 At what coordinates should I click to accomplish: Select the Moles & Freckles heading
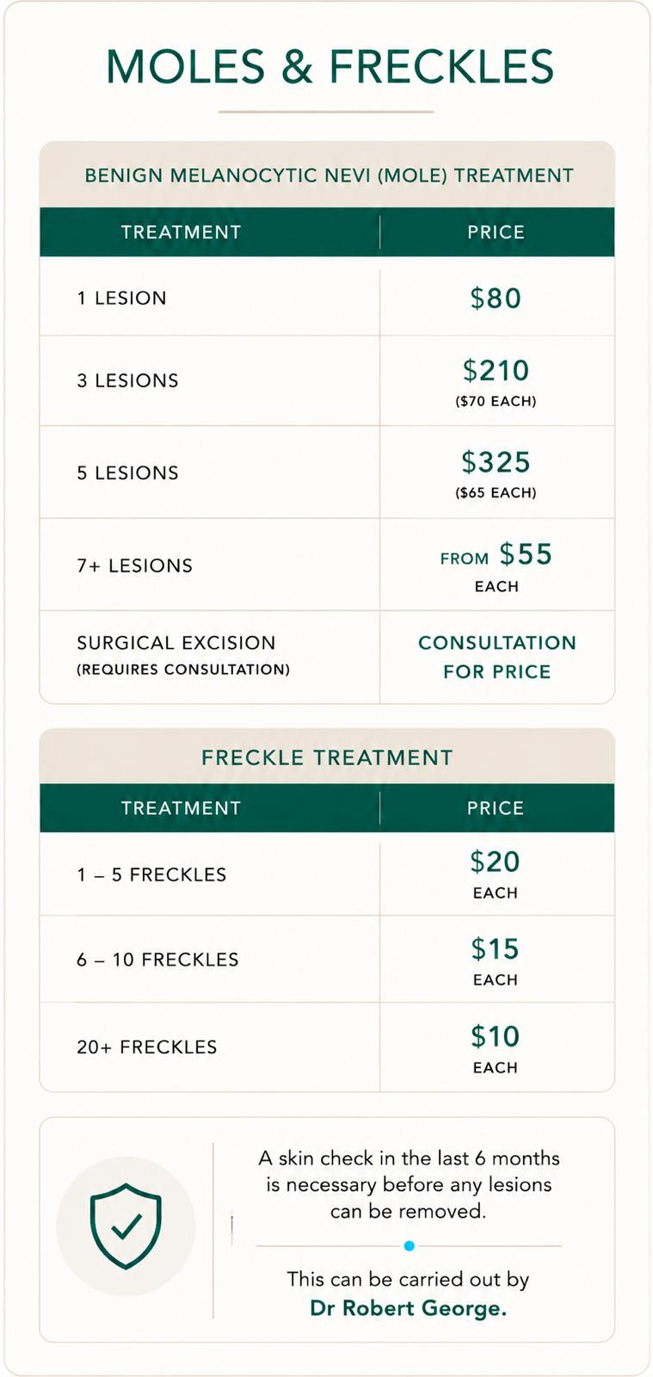tap(330, 67)
